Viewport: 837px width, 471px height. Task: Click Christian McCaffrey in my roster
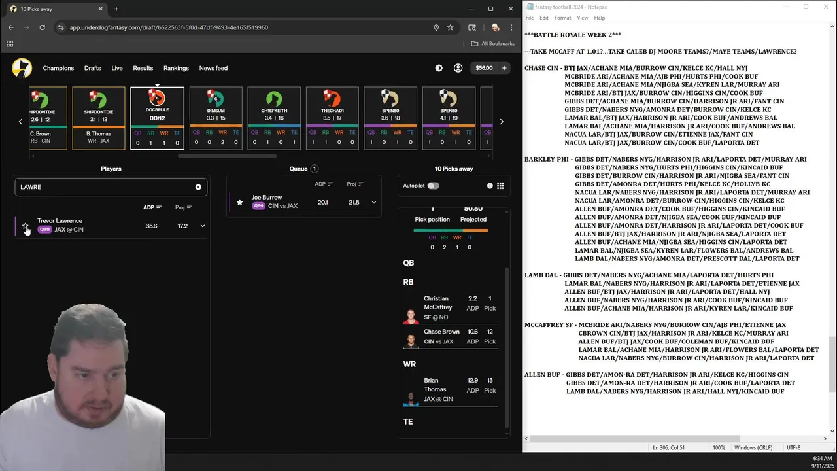(x=451, y=307)
